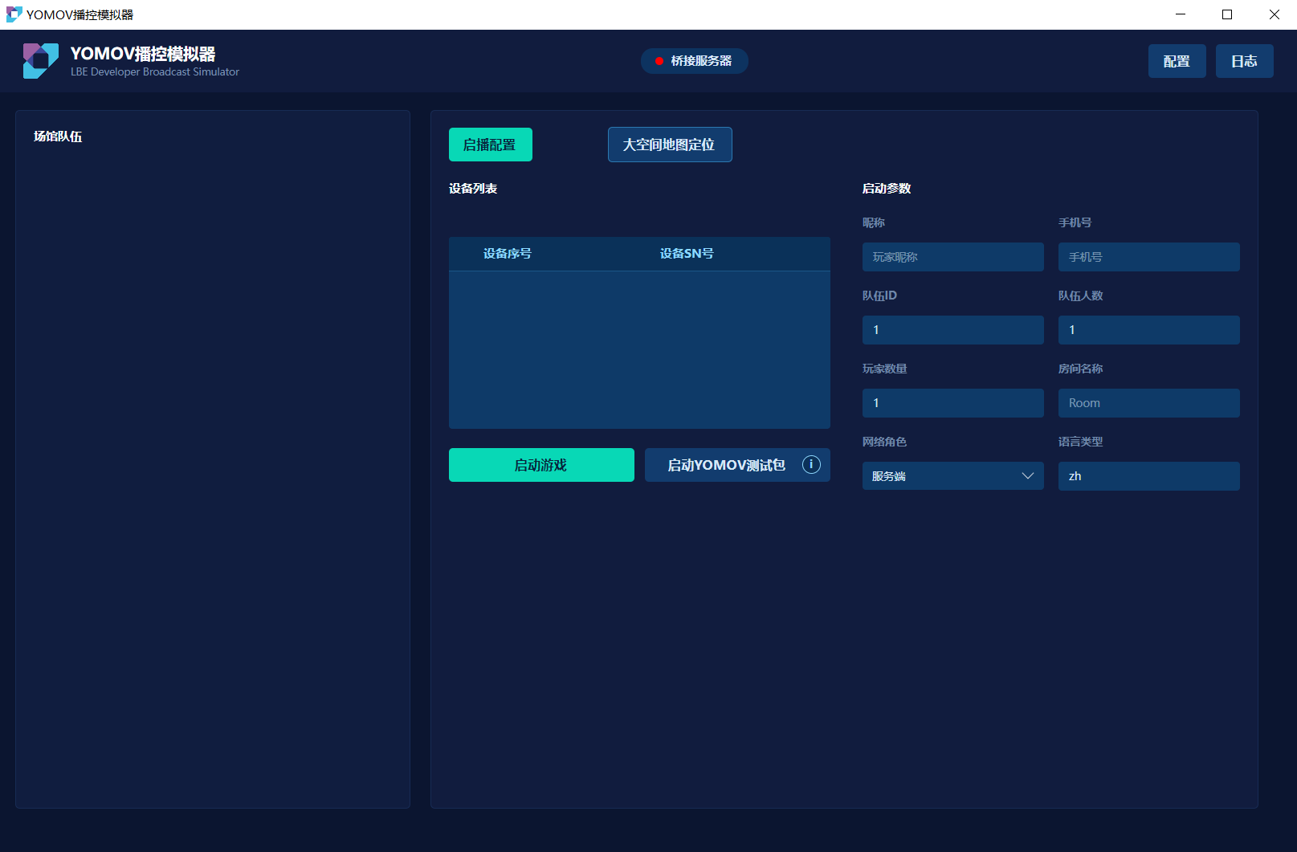Focus the 手机号 phone number input
This screenshot has width=1297, height=852.
[1148, 257]
